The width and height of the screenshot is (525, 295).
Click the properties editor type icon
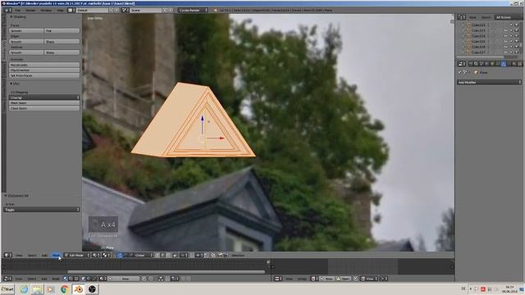[x=461, y=64]
